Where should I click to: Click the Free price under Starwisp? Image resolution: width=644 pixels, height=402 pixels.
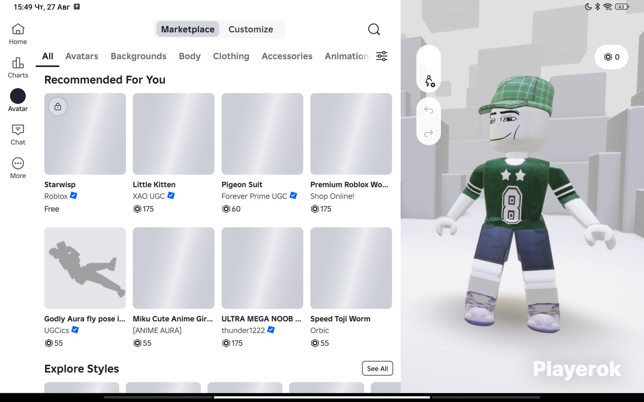(52, 209)
